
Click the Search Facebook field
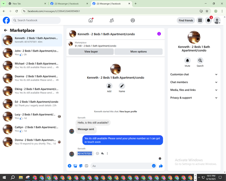(x=36, y=20)
